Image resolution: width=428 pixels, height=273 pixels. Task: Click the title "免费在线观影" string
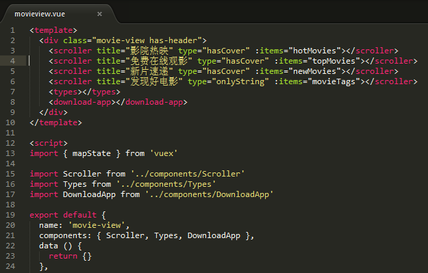click(158, 61)
